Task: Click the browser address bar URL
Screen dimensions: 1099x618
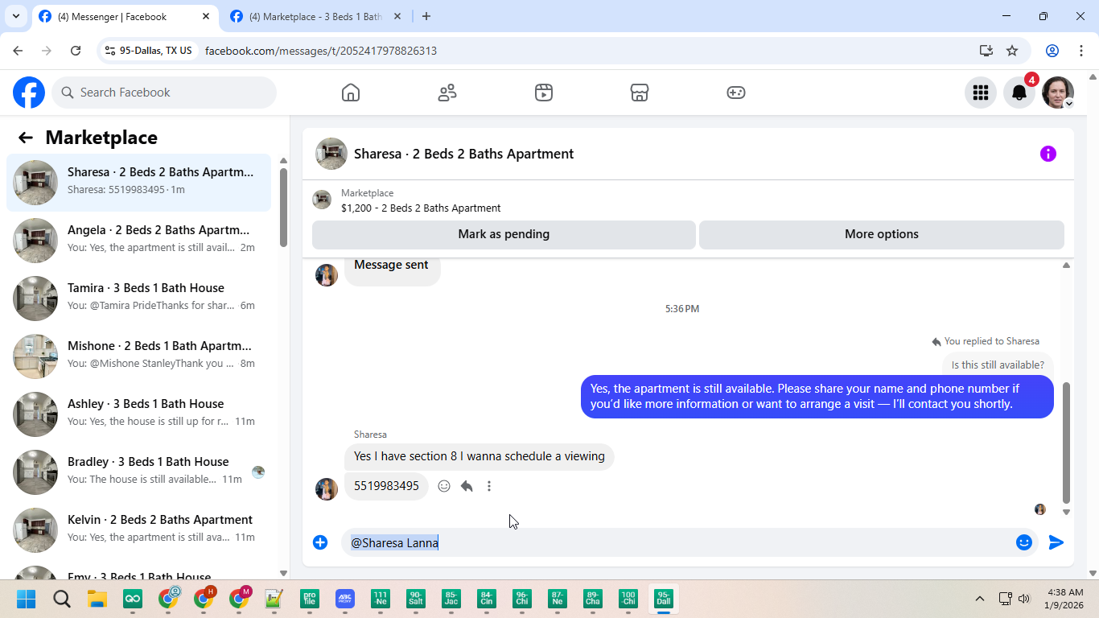Action: point(321,51)
